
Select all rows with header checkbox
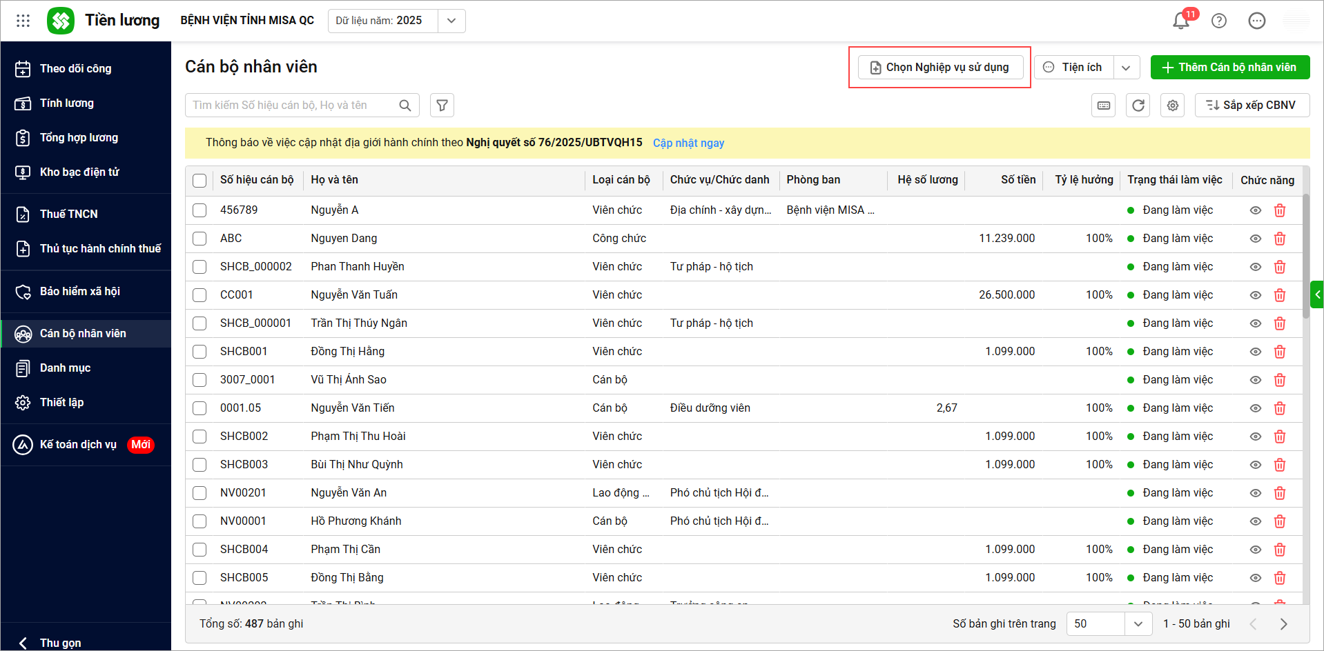coord(199,181)
